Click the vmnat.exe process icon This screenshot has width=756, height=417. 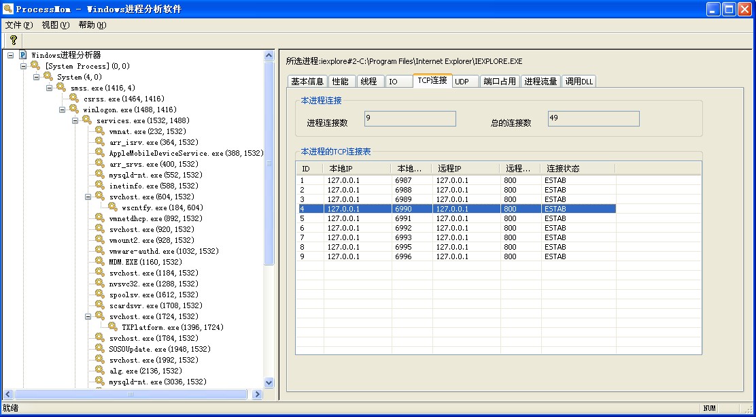(100, 131)
